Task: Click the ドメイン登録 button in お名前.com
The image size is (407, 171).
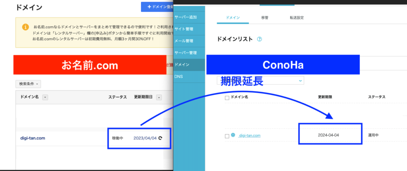Action: click(x=157, y=7)
